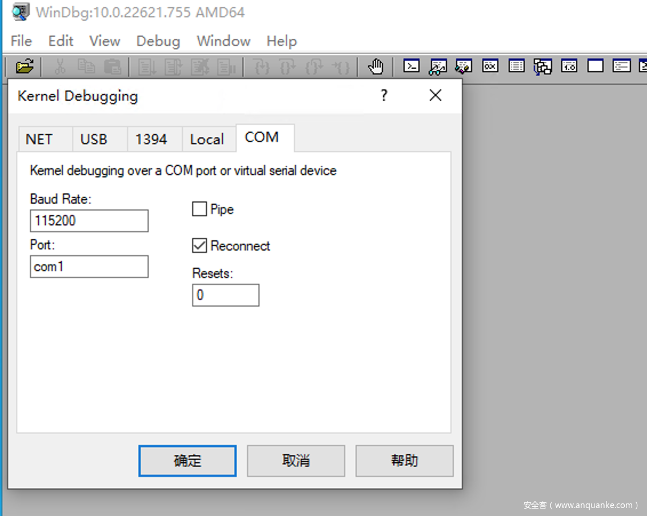Click the Run to Cursor icon
The height and width of the screenshot is (516, 647).
tap(341, 66)
